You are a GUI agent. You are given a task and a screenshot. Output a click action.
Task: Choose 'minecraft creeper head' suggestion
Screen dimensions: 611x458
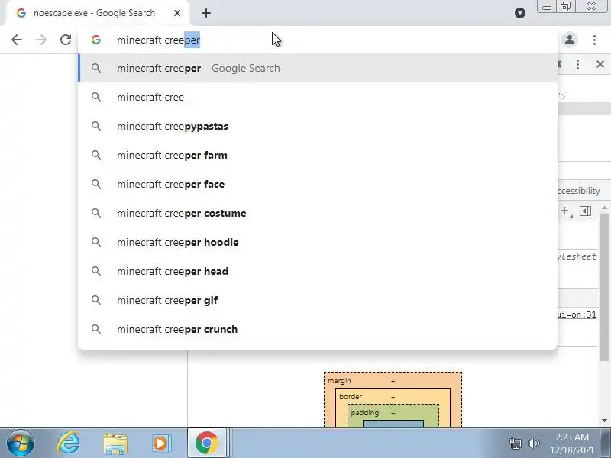[x=318, y=271]
